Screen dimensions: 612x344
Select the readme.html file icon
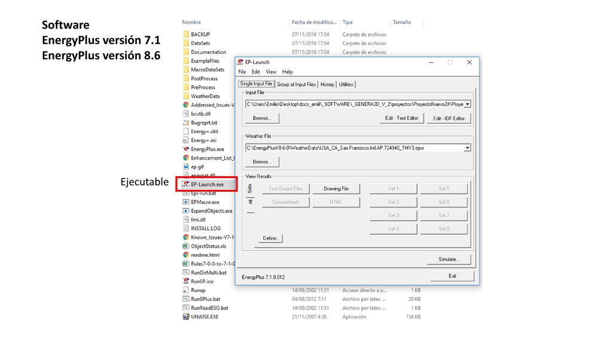[x=186, y=254]
